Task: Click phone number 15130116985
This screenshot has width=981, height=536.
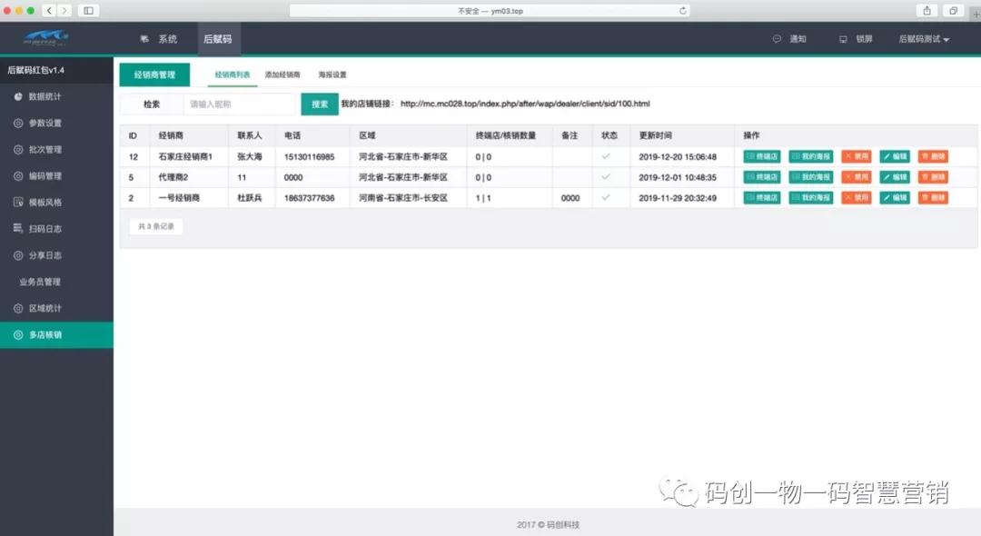Action: pos(309,157)
